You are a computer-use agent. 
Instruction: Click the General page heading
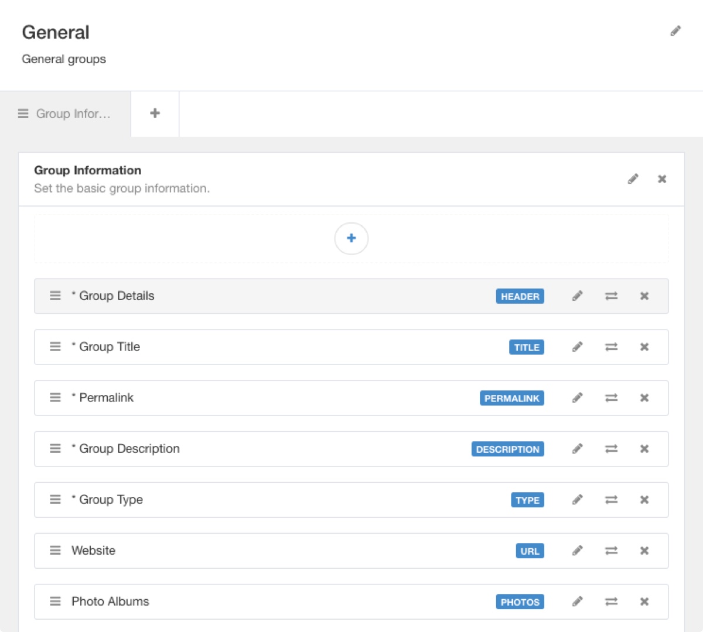point(56,32)
